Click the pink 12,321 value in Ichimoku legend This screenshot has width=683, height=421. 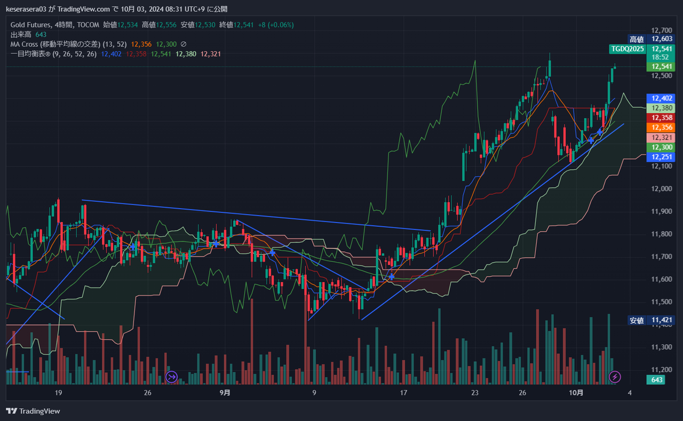coord(211,54)
